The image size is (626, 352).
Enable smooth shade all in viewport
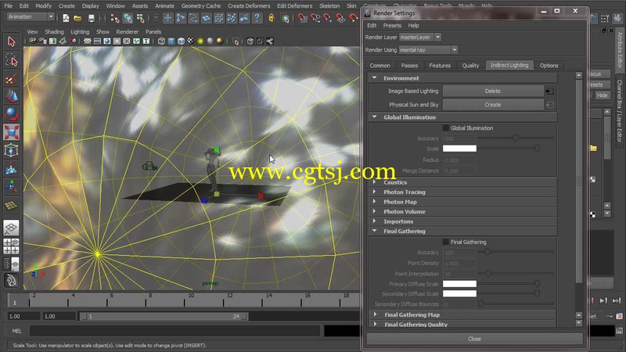(171, 41)
